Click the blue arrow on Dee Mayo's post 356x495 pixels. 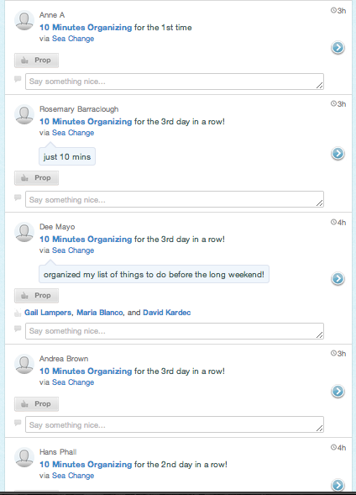pos(338,279)
